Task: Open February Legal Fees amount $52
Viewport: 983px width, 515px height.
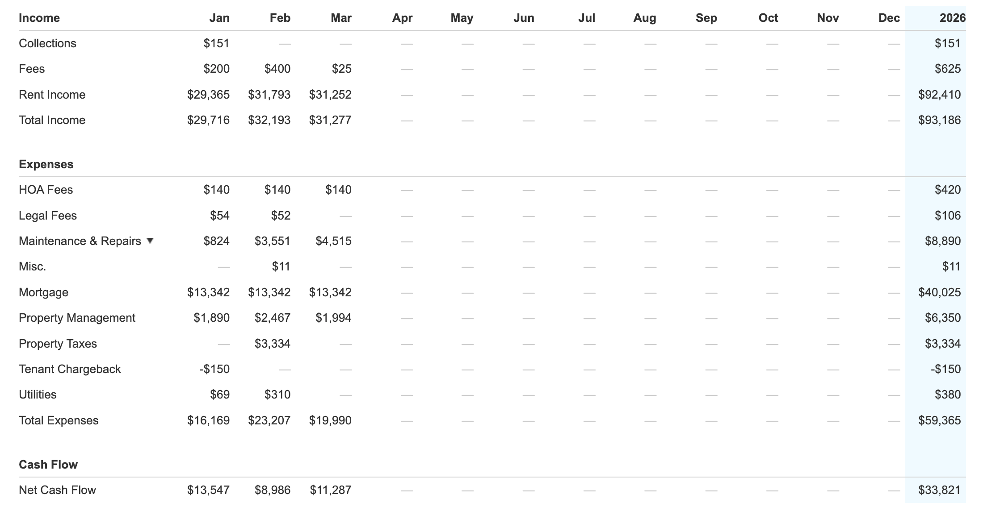Action: pyautogui.click(x=281, y=216)
